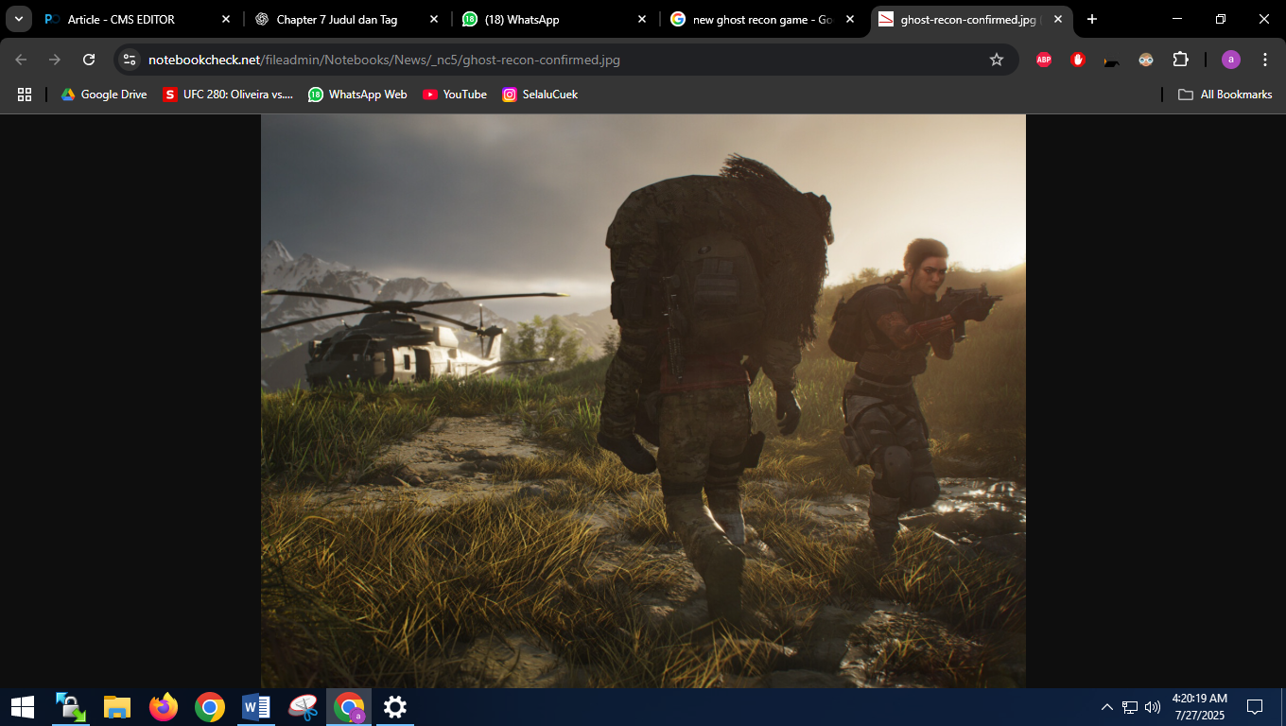Show hidden system tray icons

(1106, 707)
